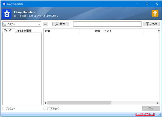Expand the OS(C:) drive dropdown
Screen dimensions: 162x117
[x=39, y=24]
